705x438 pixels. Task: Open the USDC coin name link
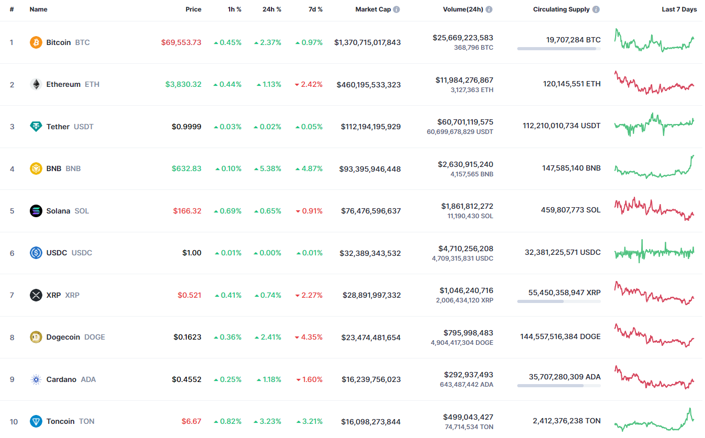click(56, 253)
